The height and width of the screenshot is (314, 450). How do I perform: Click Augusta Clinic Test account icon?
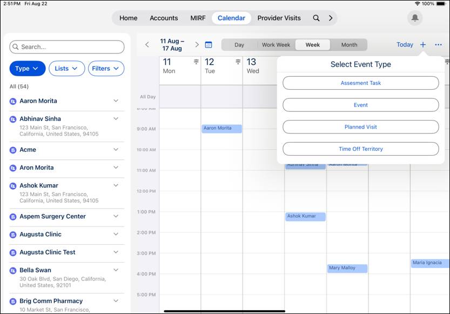click(13, 252)
